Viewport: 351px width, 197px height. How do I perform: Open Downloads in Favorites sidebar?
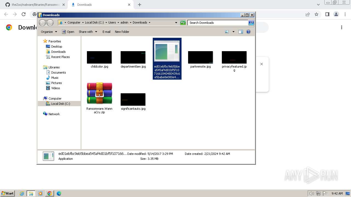(x=58, y=52)
